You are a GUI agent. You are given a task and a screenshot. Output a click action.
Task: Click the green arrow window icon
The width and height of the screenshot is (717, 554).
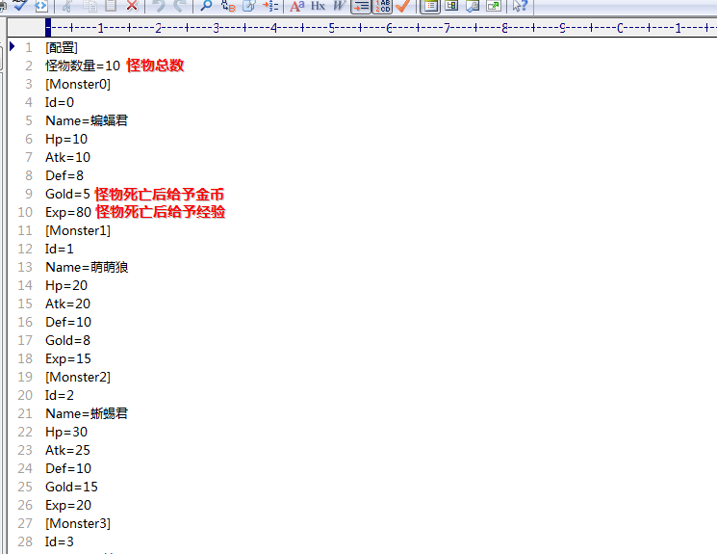pyautogui.click(x=494, y=6)
